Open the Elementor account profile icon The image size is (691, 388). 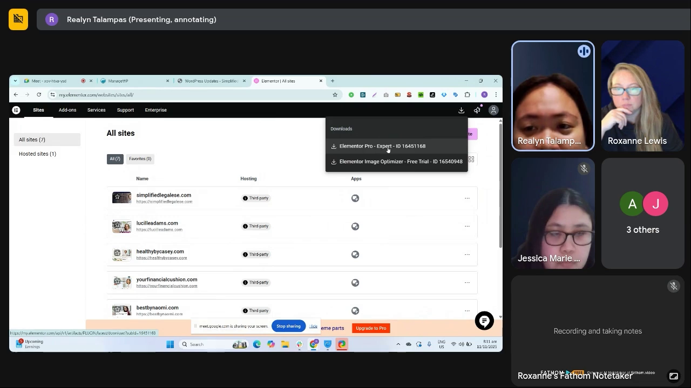(x=493, y=110)
